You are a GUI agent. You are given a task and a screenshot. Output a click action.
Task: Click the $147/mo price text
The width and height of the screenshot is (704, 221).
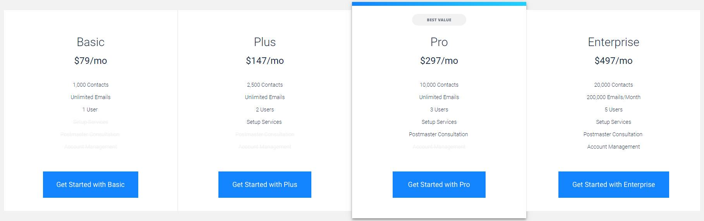pyautogui.click(x=265, y=61)
